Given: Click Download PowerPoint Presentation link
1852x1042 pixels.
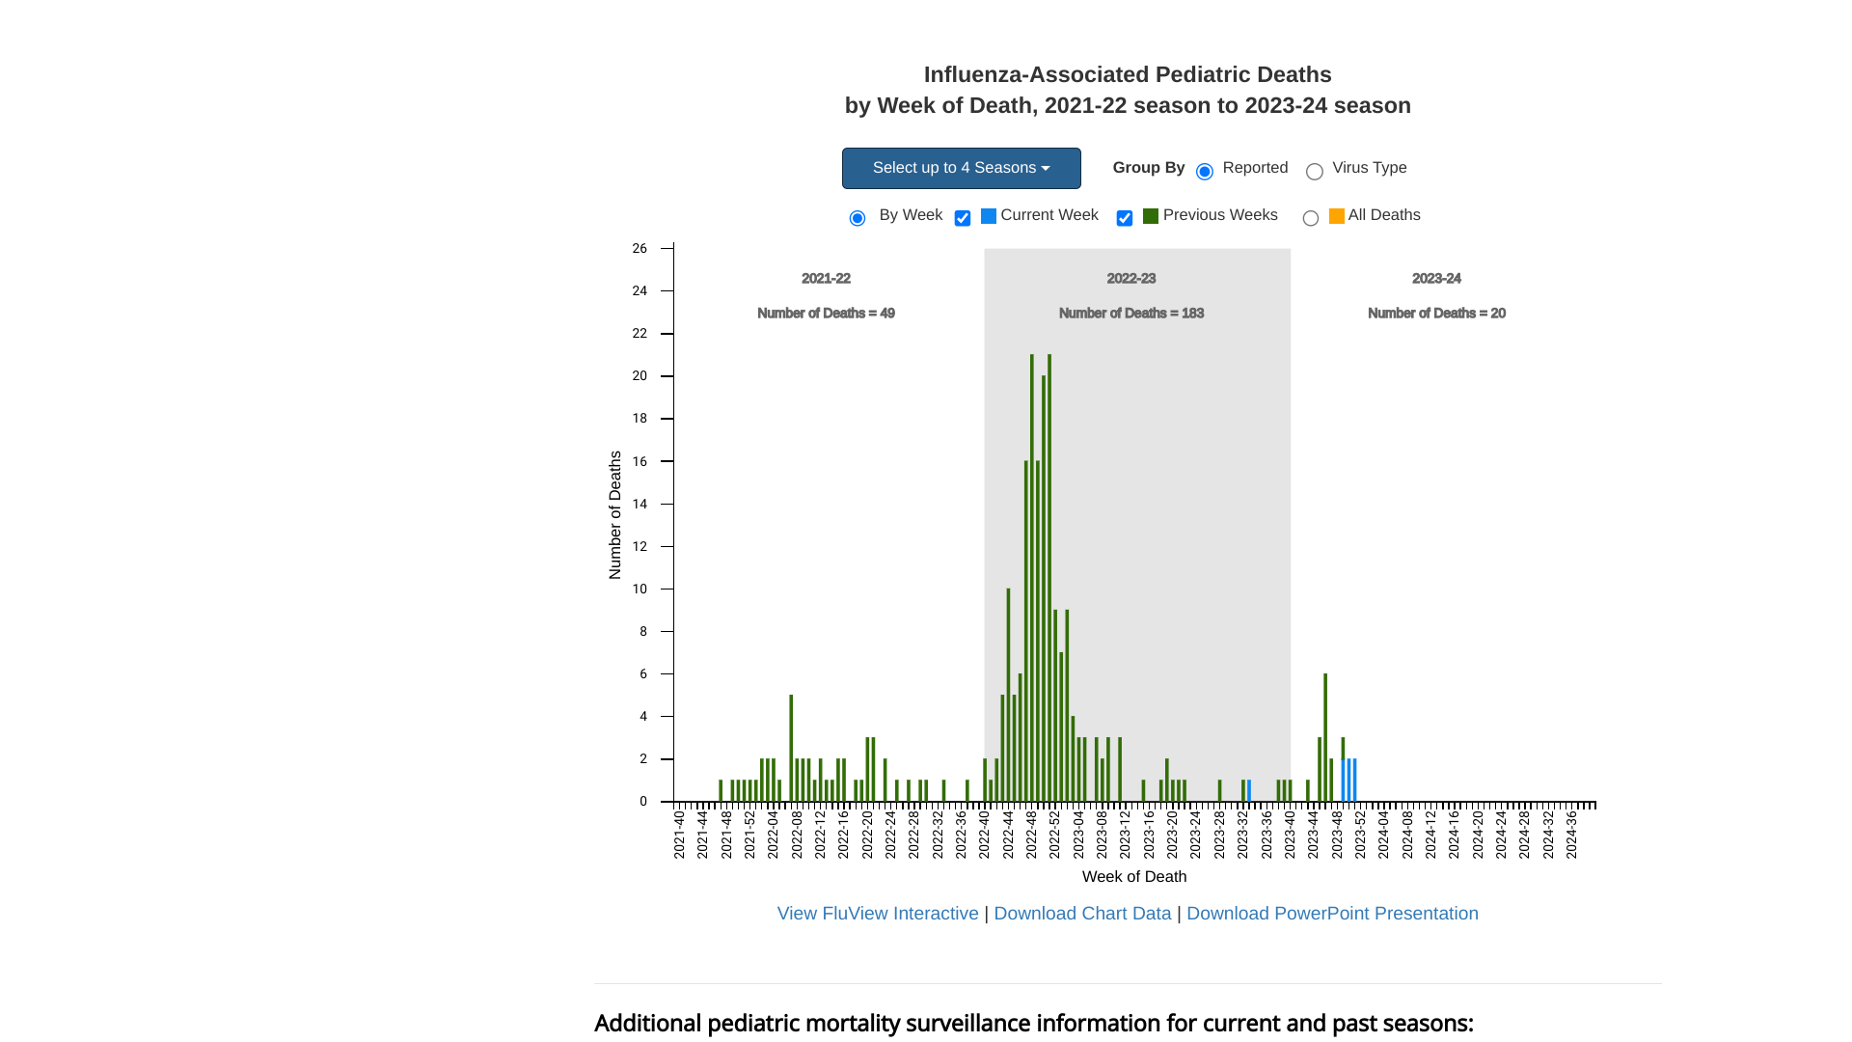Looking at the screenshot, I should pyautogui.click(x=1331, y=914).
